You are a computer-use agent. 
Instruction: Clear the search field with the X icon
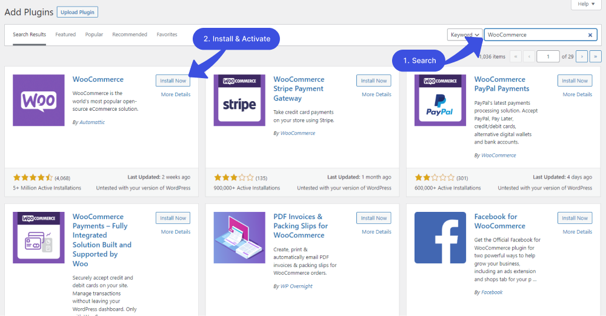[590, 35]
